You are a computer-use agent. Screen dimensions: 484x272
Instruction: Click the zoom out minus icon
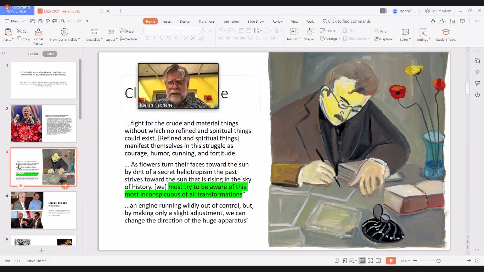pos(415,261)
